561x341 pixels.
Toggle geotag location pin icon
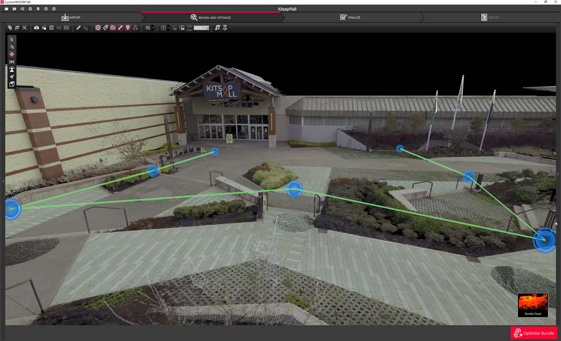pyautogui.click(x=128, y=28)
